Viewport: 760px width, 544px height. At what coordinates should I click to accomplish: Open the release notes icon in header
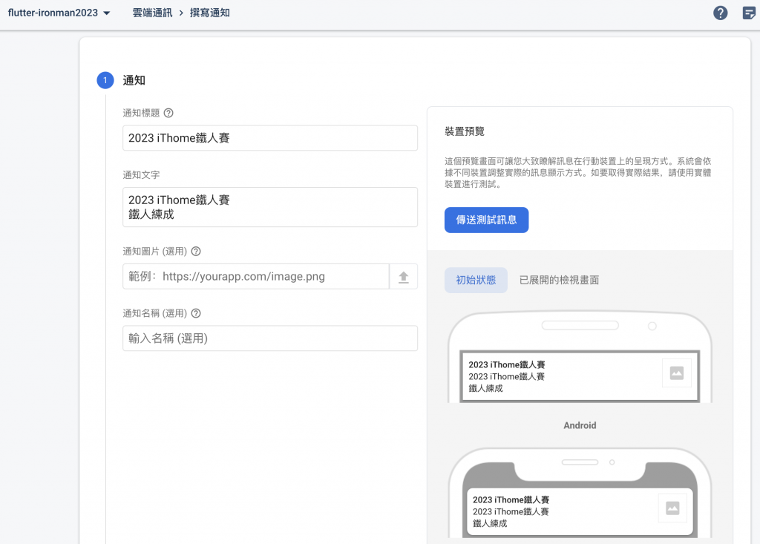[749, 13]
